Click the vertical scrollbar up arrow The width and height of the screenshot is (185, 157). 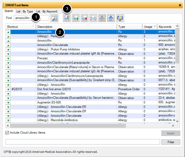tap(177, 26)
